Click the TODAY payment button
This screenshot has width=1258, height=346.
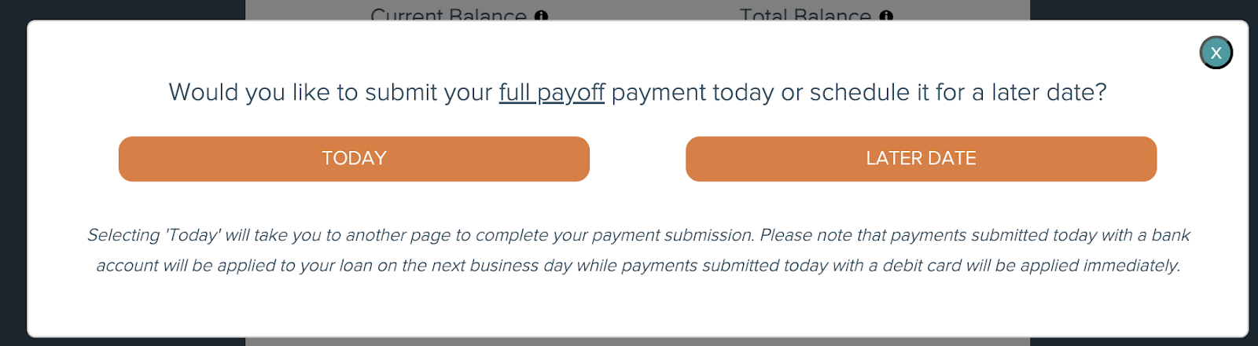pos(354,159)
